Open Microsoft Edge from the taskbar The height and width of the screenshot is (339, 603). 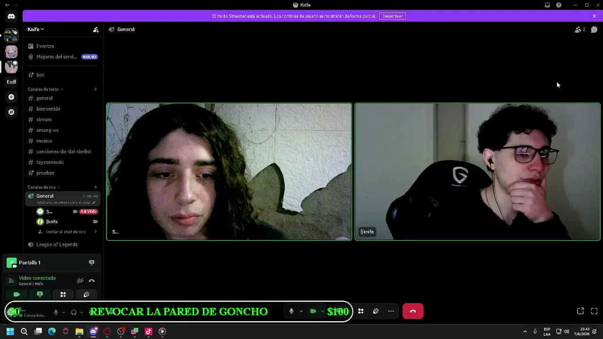click(52, 331)
